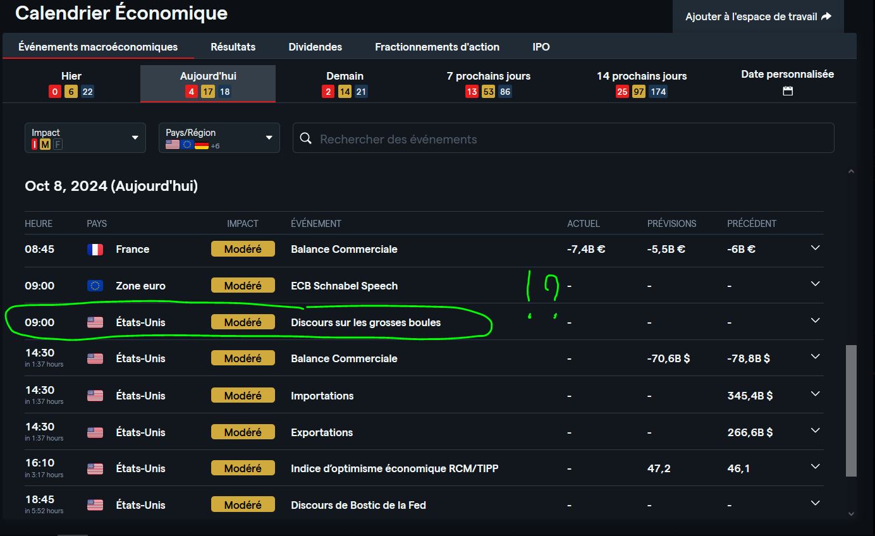875x536 pixels.
Task: Click the US flag in the RCM/TIPP row
Action: pos(95,469)
